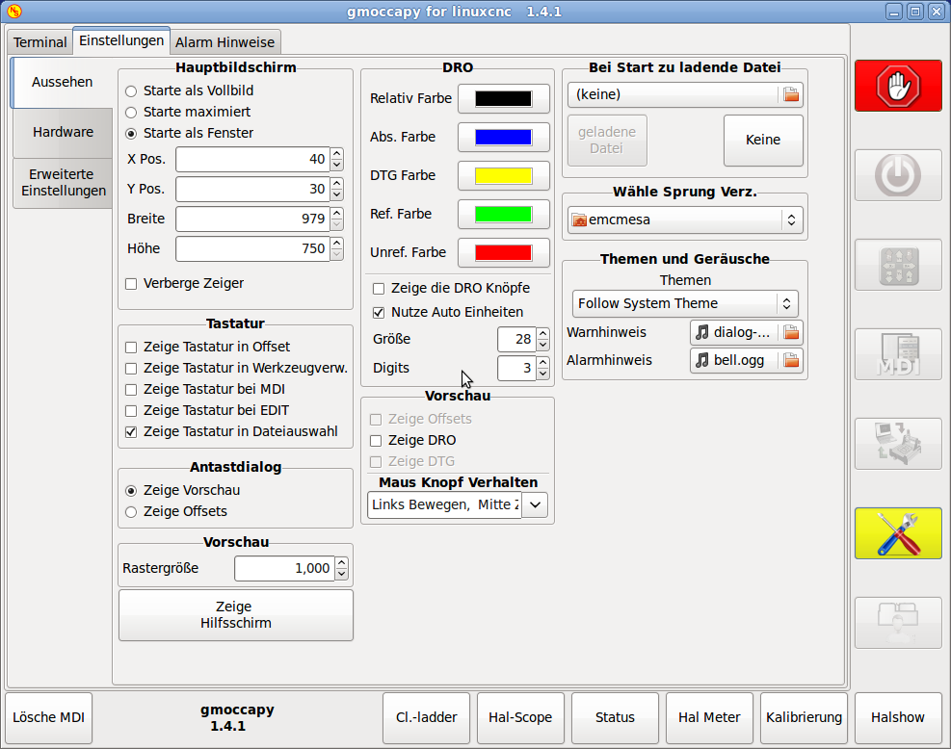Open Hal Meter tool
The image size is (951, 749).
pos(709,718)
